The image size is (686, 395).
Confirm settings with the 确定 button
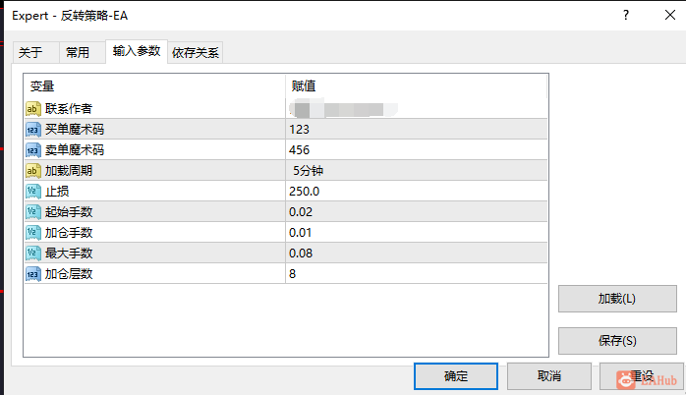(456, 376)
